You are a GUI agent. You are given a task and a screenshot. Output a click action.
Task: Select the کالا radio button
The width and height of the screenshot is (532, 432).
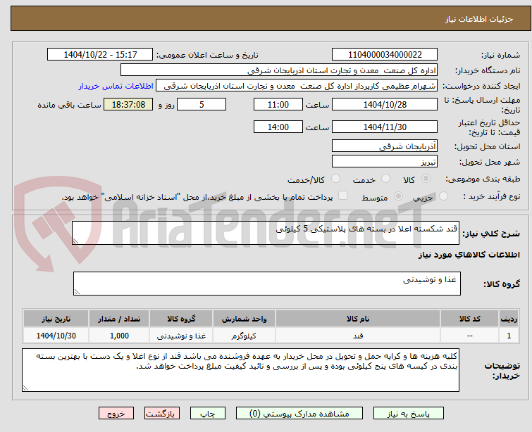pos(426,179)
